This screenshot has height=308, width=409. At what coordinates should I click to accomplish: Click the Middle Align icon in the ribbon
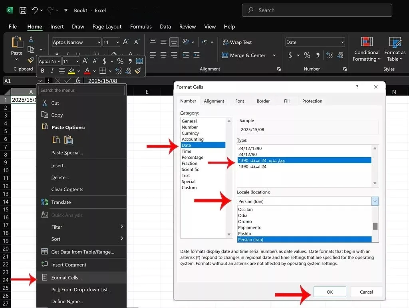163,42
